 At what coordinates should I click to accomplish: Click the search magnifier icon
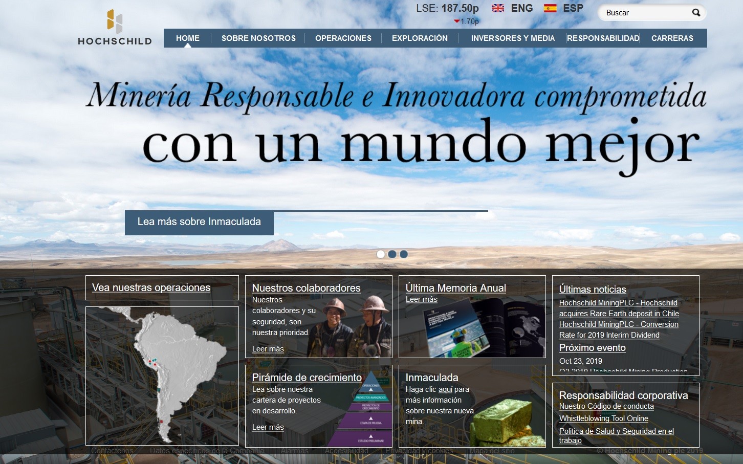(696, 13)
